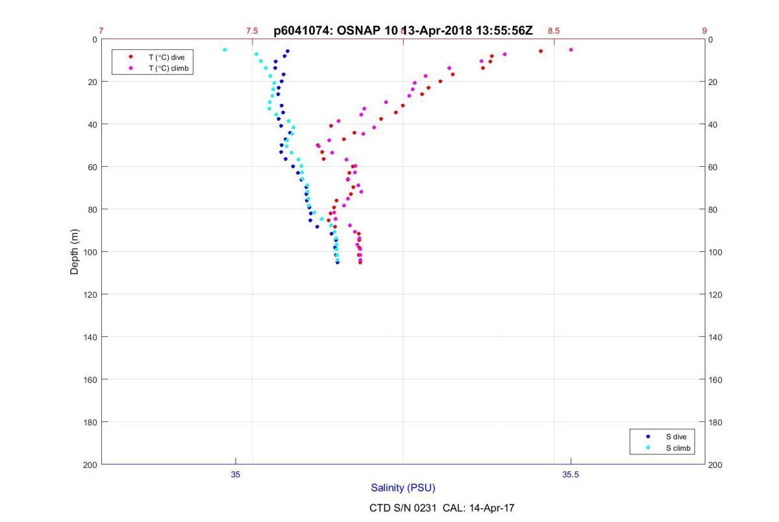Click the blue salinity tick label 35.5
779x522 pixels.
571,475
